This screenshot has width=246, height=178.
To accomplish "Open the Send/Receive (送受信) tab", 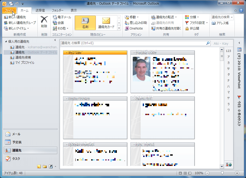I will coord(40,11).
